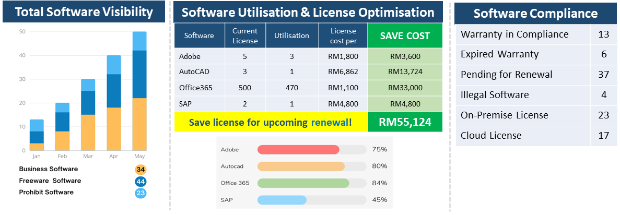Select the Pending for Renewal row
The width and height of the screenshot is (620, 215).
click(x=536, y=75)
